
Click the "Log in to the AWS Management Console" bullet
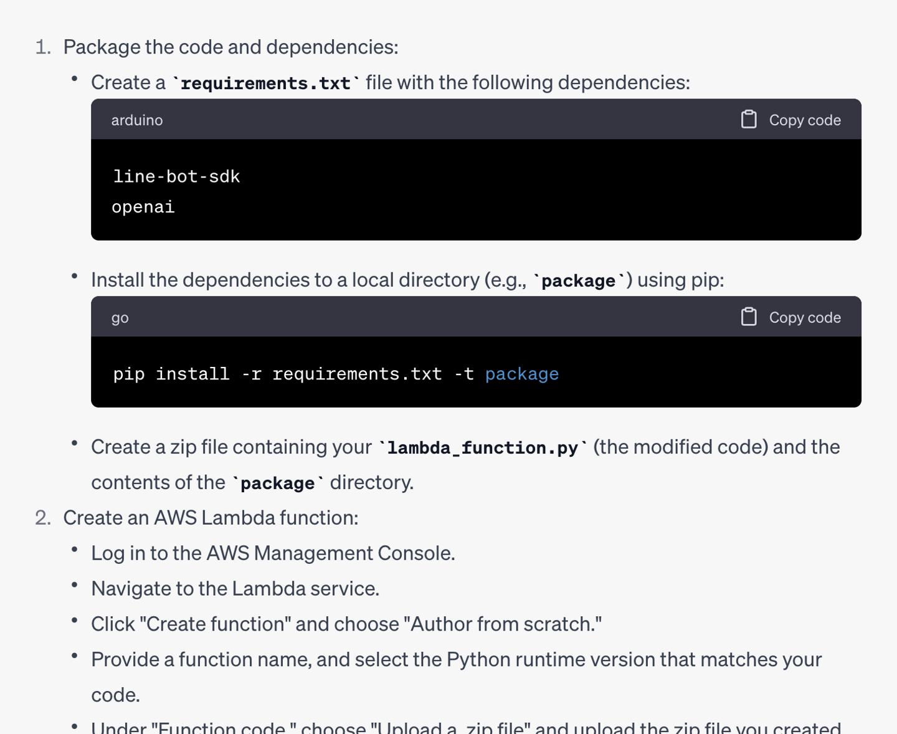tap(273, 553)
